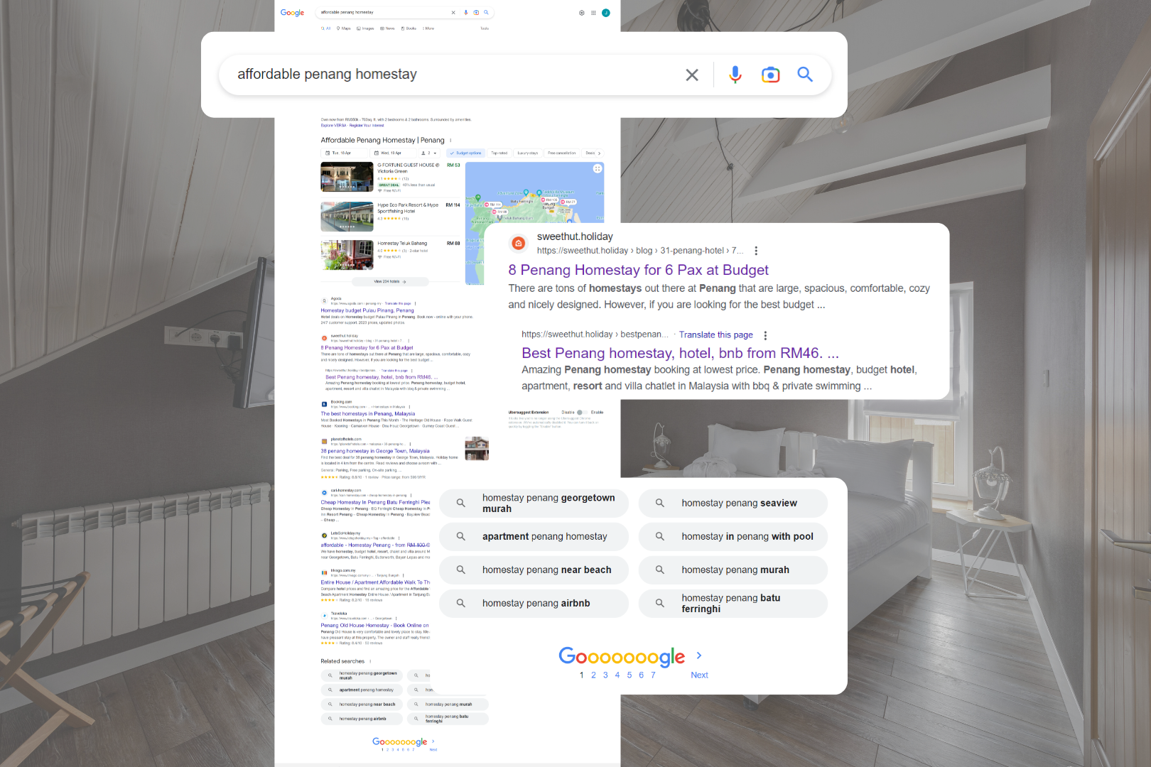Open image search via enlarged camera lens icon
The image size is (1151, 767).
[x=770, y=75]
